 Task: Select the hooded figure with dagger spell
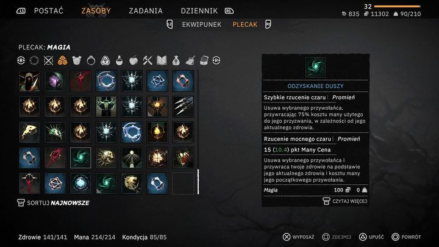click(29, 81)
